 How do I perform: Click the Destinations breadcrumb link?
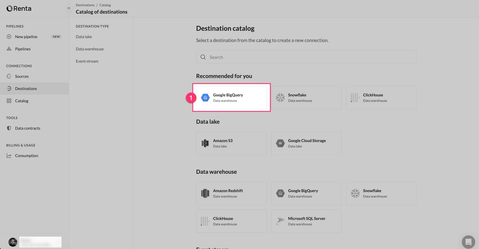[x=85, y=5]
